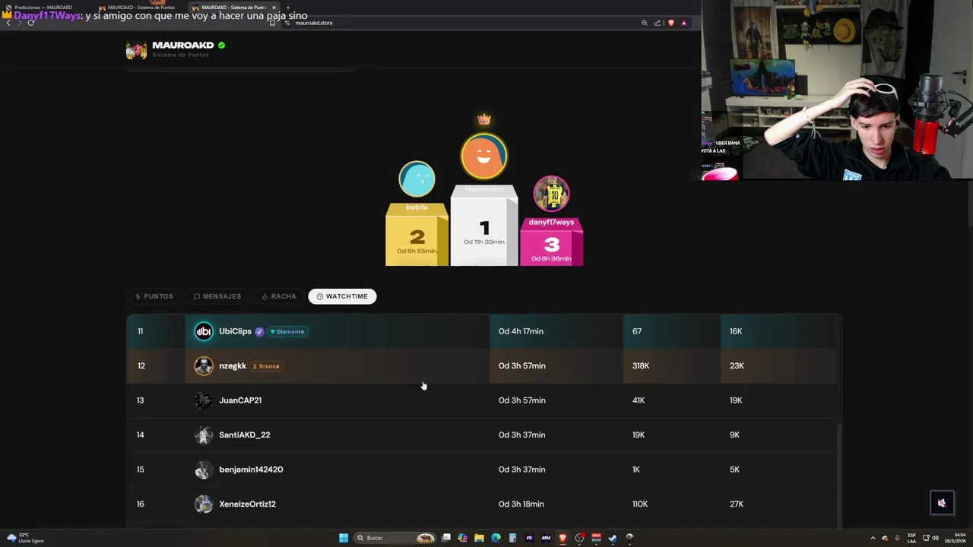Select the WATCHTIME leaderboard tab

coord(342,296)
